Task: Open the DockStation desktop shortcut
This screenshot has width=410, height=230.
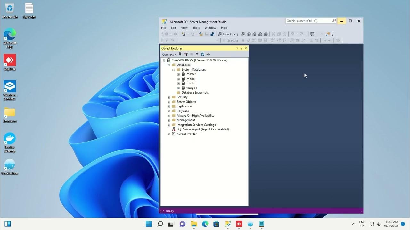Action: (10, 167)
